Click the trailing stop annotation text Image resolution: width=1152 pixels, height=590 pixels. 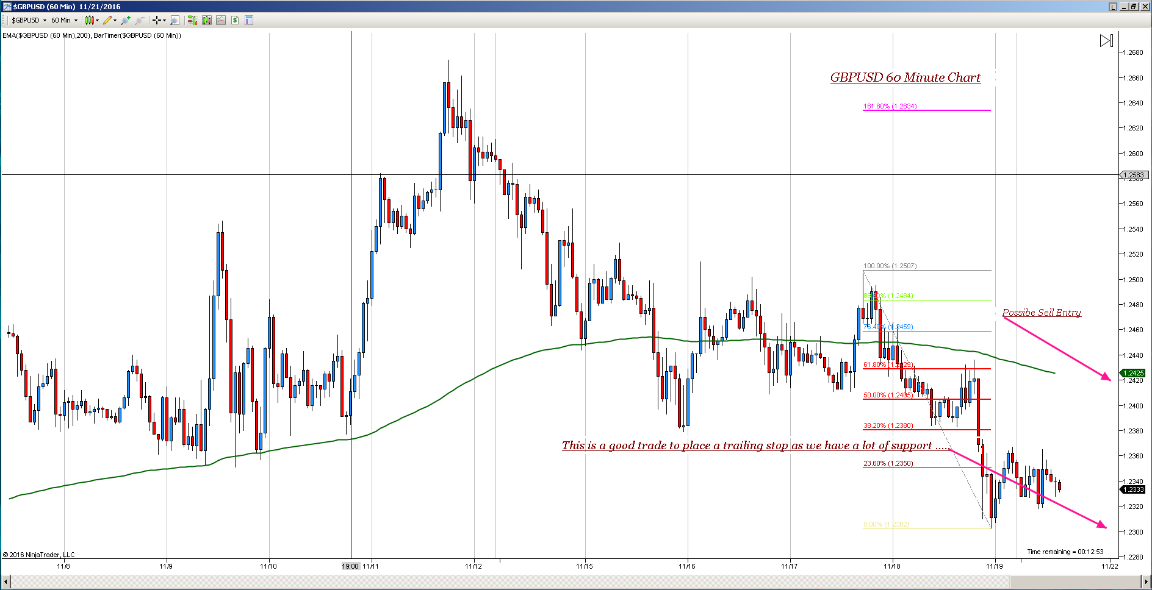(x=755, y=446)
